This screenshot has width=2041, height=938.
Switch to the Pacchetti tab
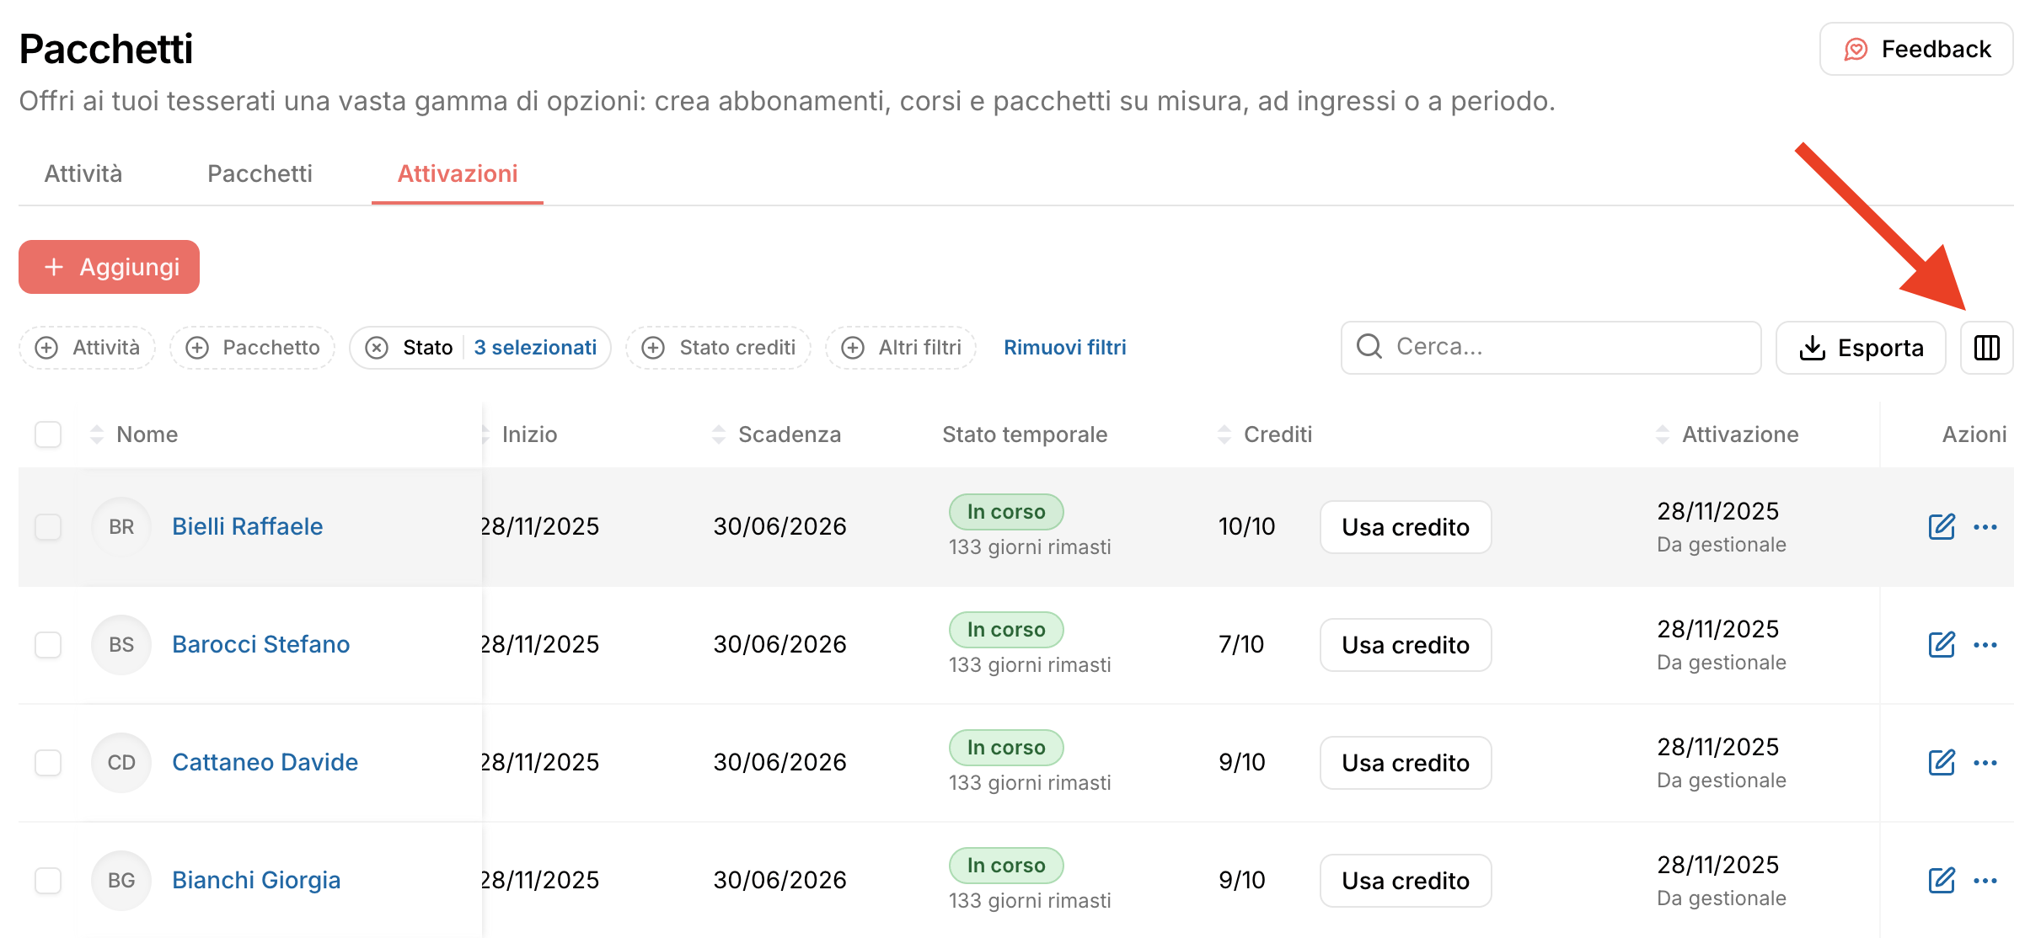[x=260, y=173]
